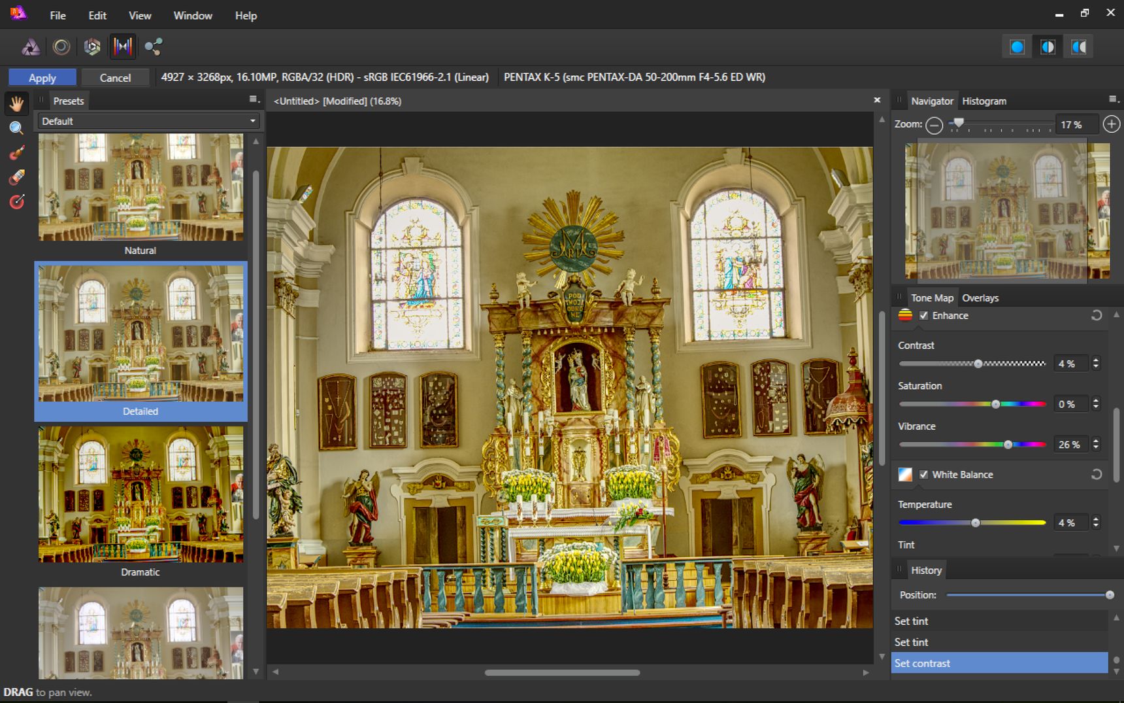
Task: Select the Navigator tab
Action: tap(932, 101)
